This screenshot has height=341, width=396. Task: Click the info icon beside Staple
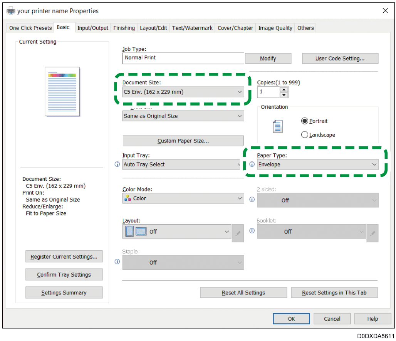(117, 262)
